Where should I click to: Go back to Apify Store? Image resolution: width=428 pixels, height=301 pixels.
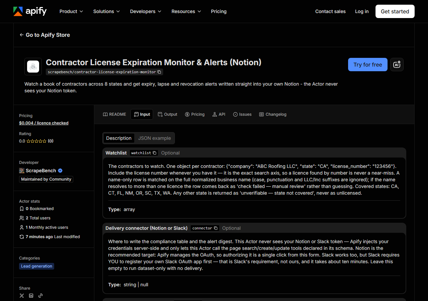[x=44, y=35]
